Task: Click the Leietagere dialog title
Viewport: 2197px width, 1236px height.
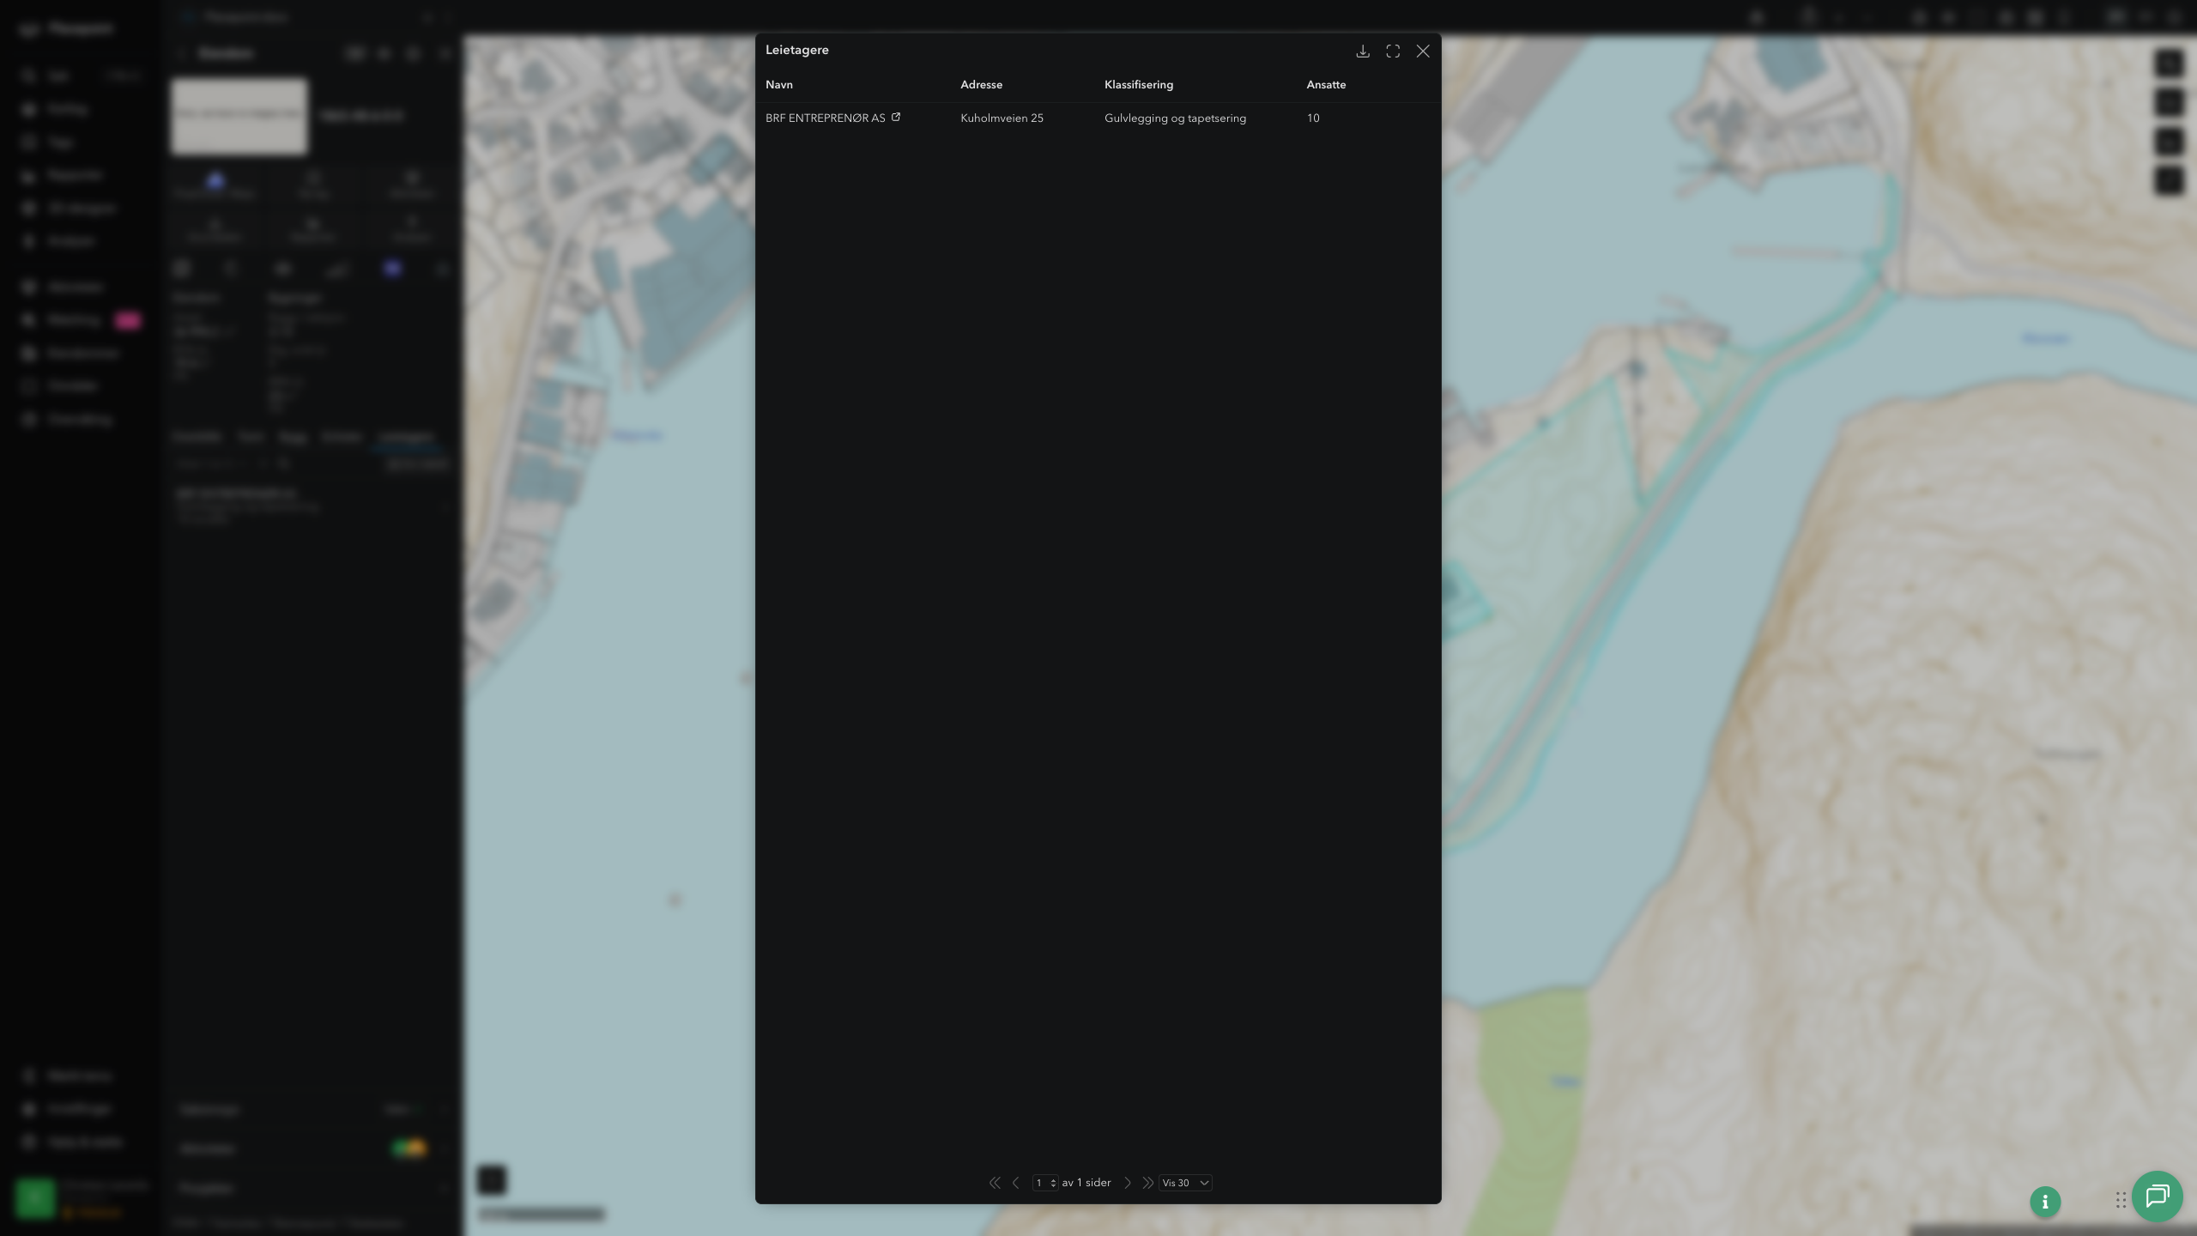Action: pos(797,50)
